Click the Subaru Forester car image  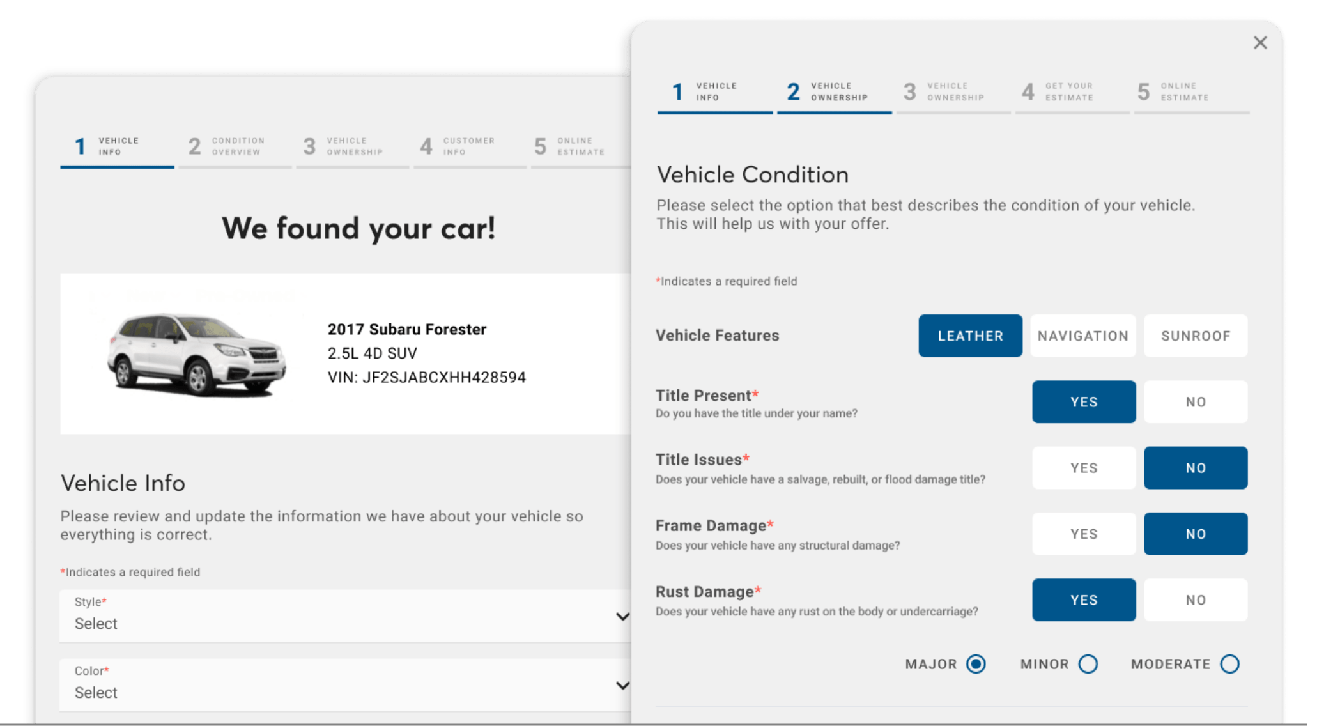click(197, 354)
